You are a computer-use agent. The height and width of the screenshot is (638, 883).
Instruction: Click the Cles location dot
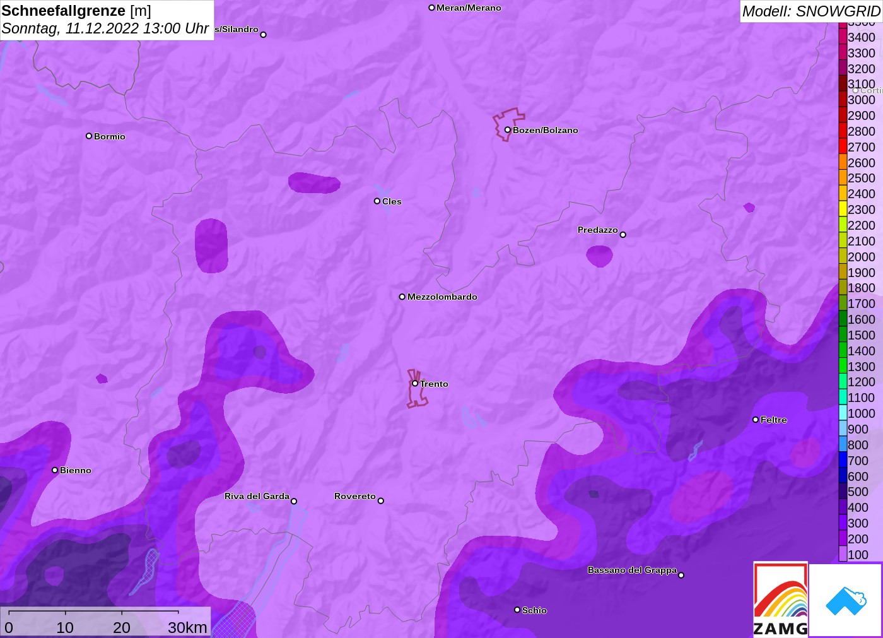coord(377,201)
